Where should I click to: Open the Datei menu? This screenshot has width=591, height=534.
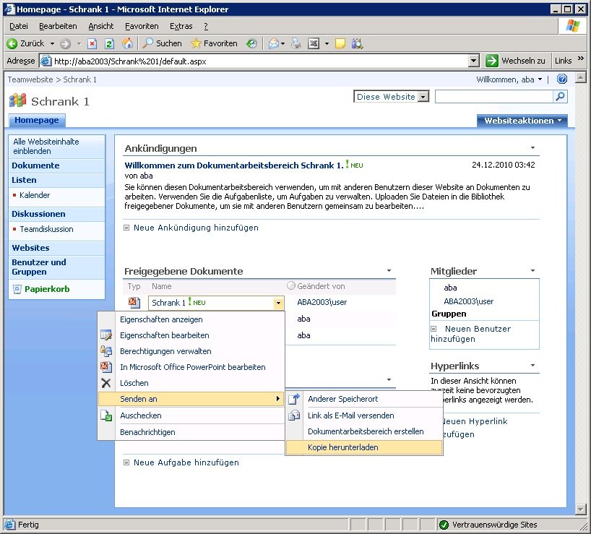tap(19, 27)
